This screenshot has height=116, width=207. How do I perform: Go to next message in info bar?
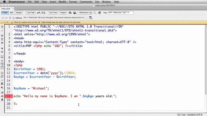pyautogui.click(x=9, y=22)
